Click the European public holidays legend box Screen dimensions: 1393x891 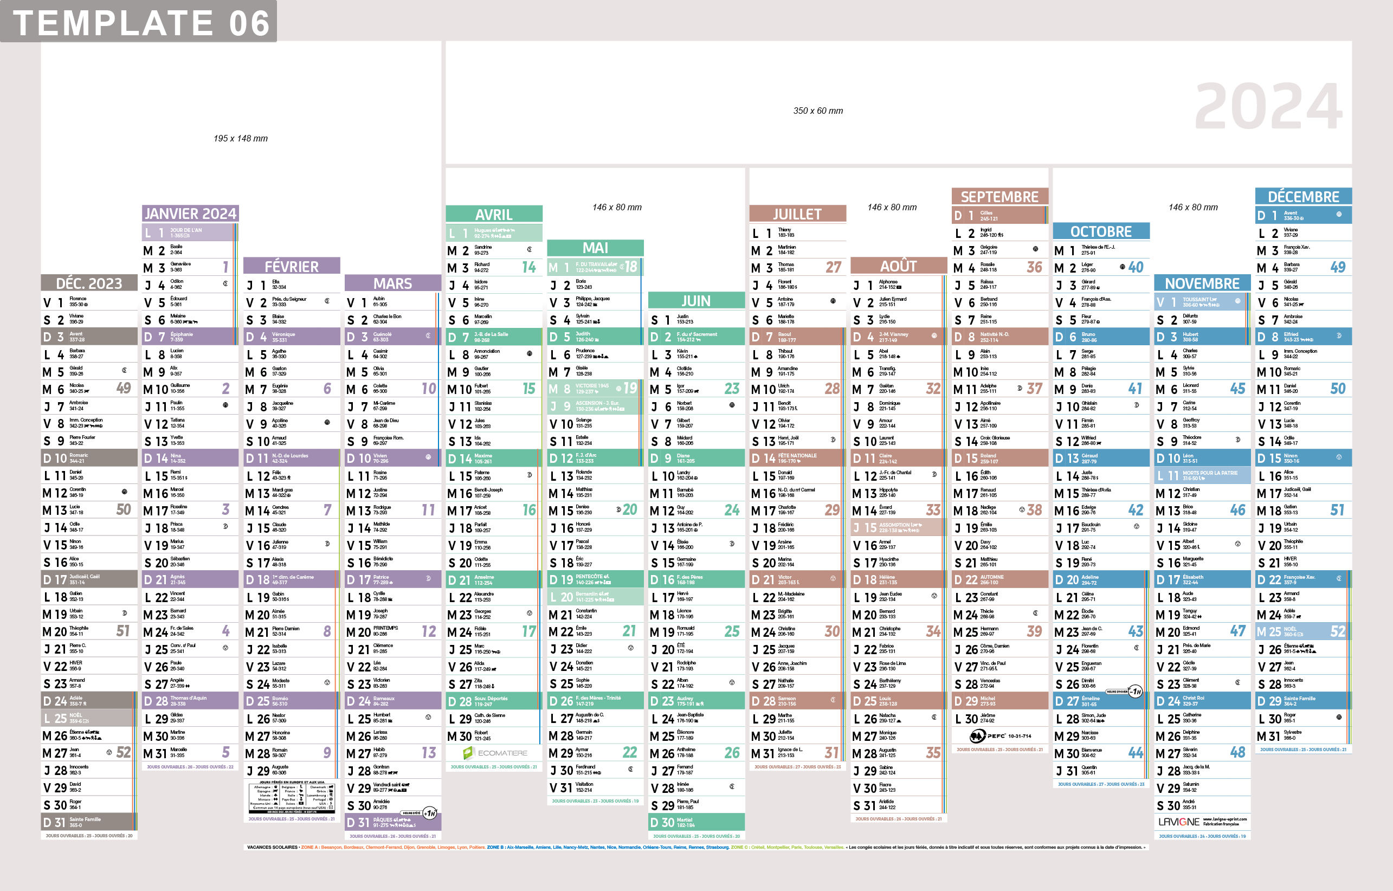291,797
